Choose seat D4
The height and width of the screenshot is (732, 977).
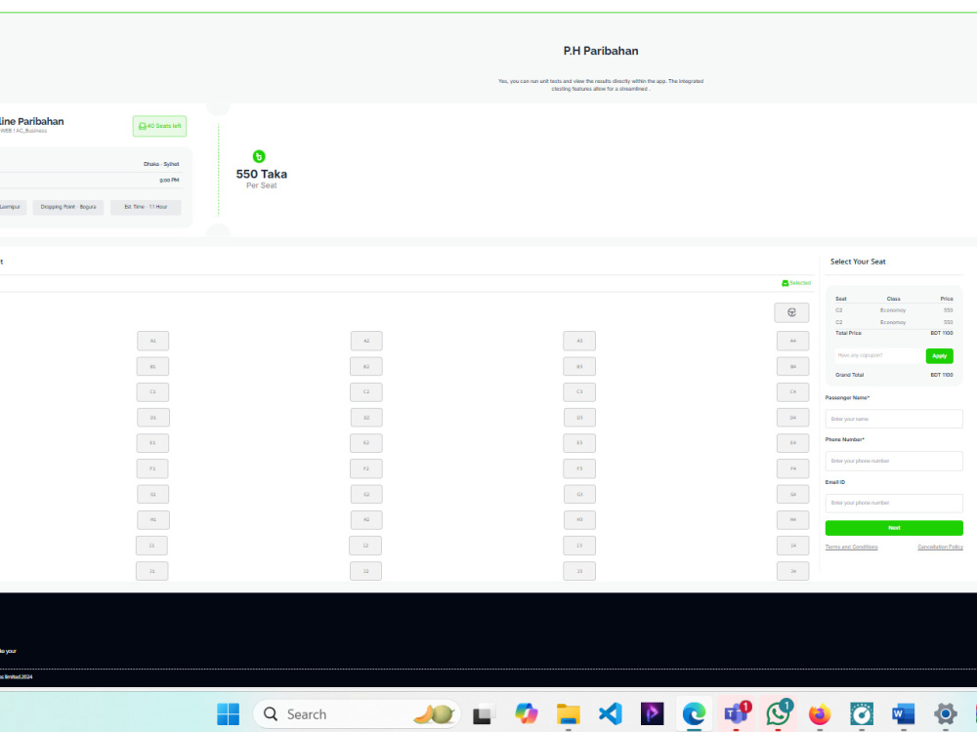pyautogui.click(x=792, y=418)
